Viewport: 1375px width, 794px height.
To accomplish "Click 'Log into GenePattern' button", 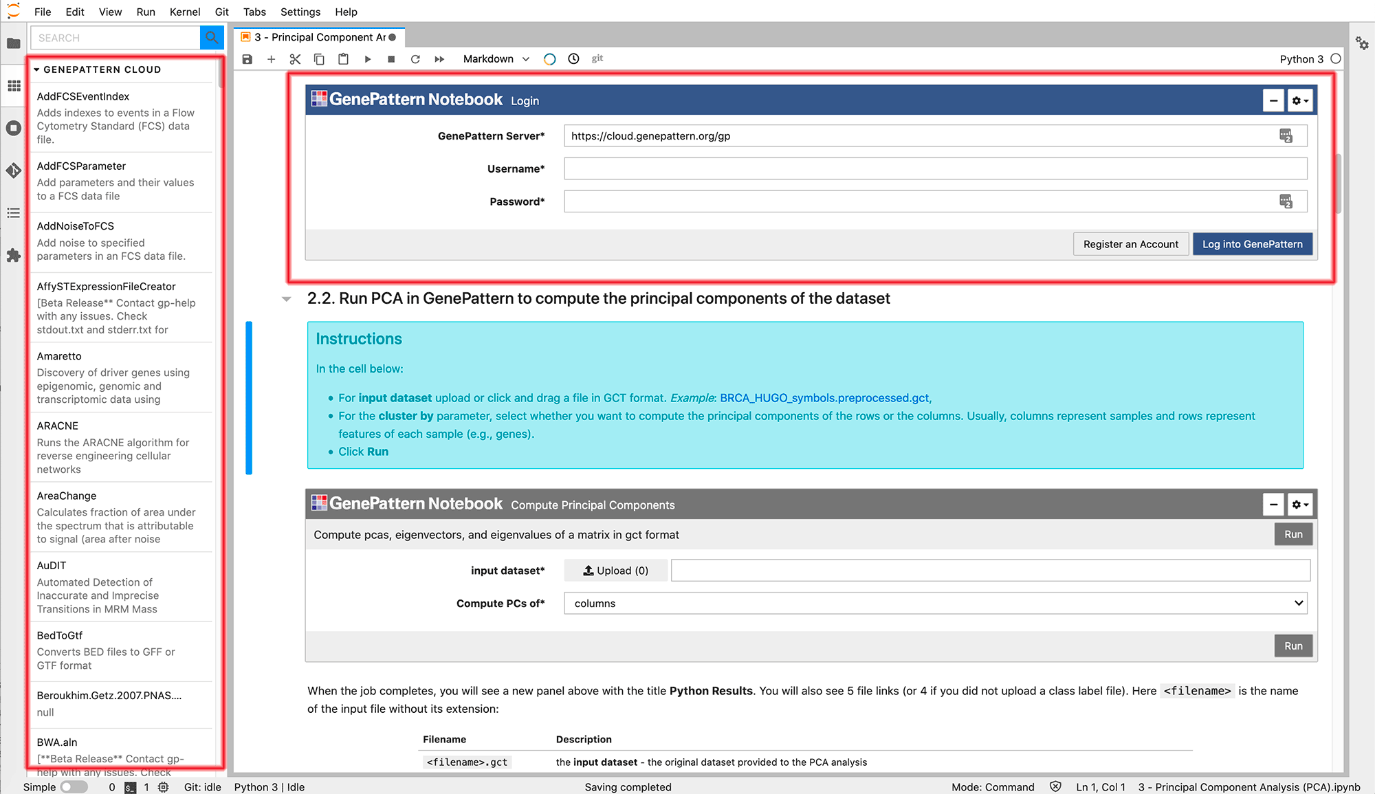I will click(1252, 244).
